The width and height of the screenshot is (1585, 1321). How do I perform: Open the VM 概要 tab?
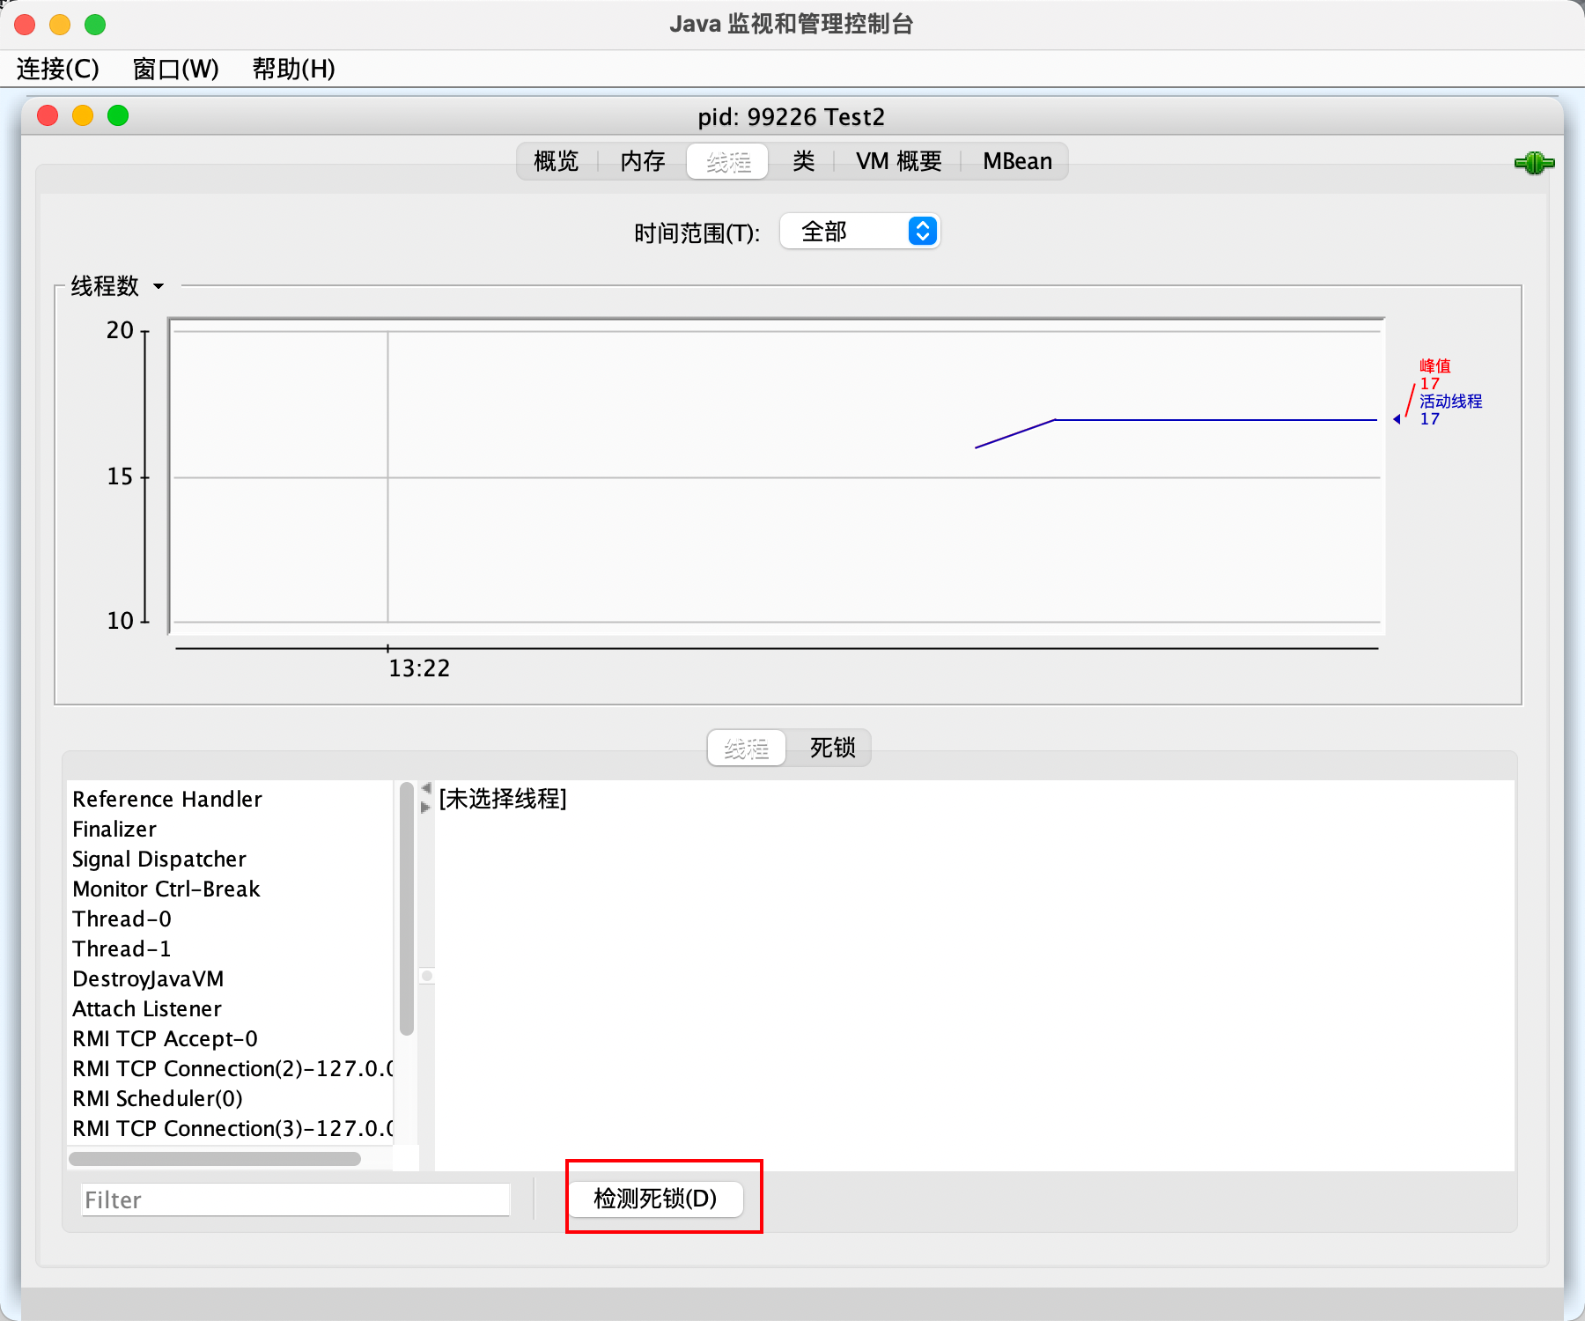point(899,161)
